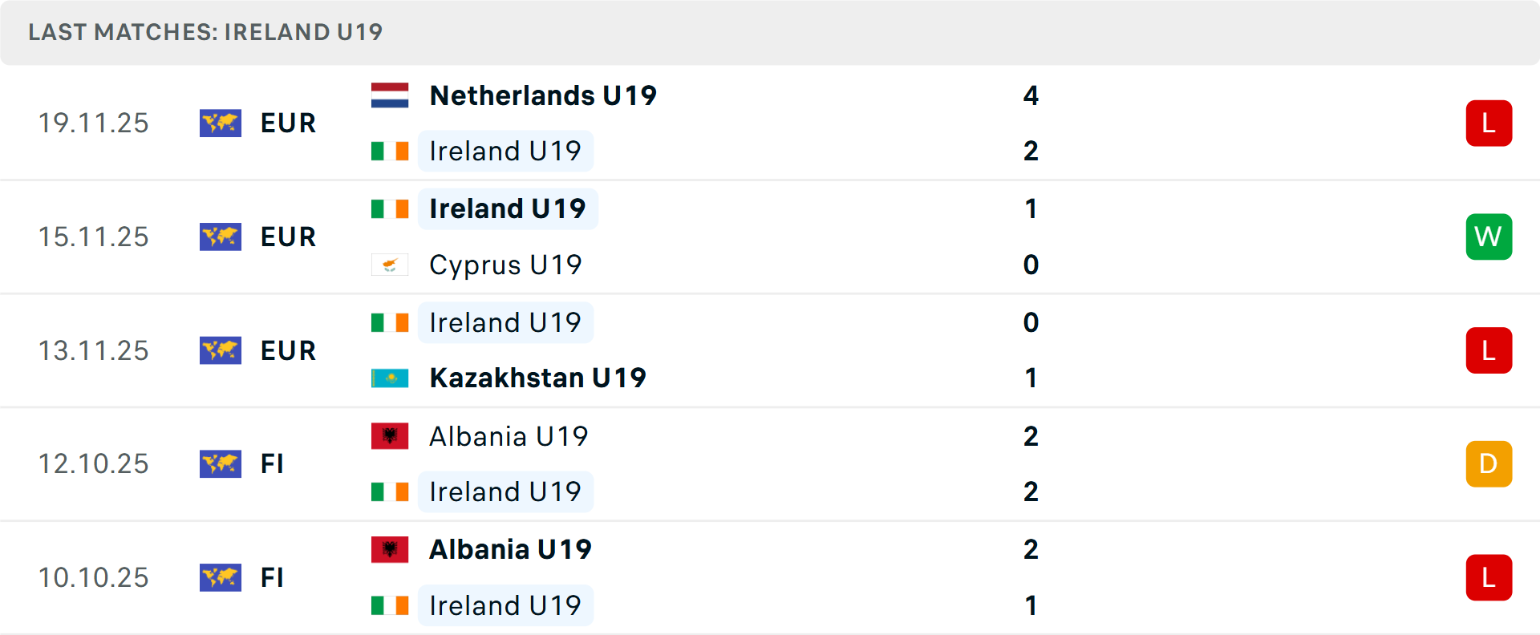The width and height of the screenshot is (1540, 635).
Task: Click the green W result badge
Action: pyautogui.click(x=1489, y=237)
